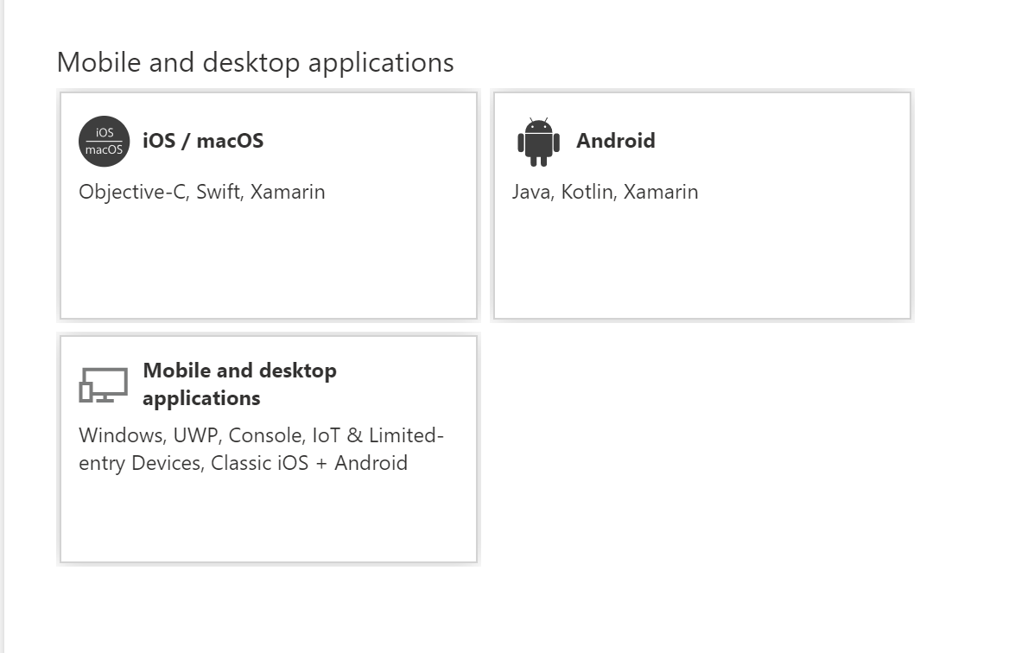The height and width of the screenshot is (653, 1015).
Task: Select the Mobile and desktop applications heading
Action: coord(240,384)
